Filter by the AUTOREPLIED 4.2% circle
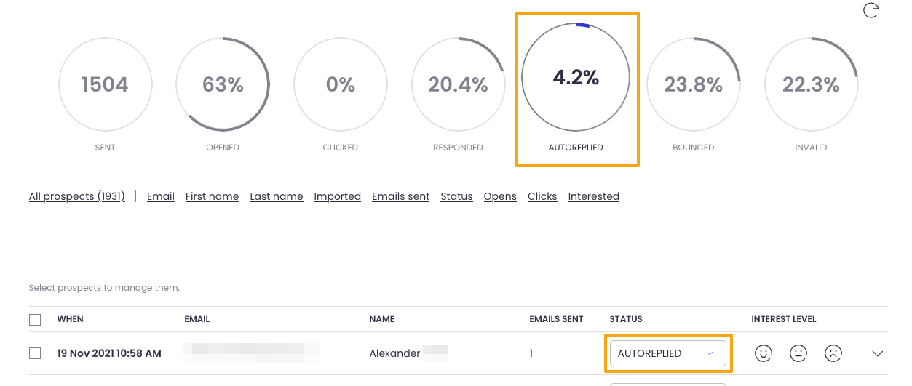 [576, 78]
